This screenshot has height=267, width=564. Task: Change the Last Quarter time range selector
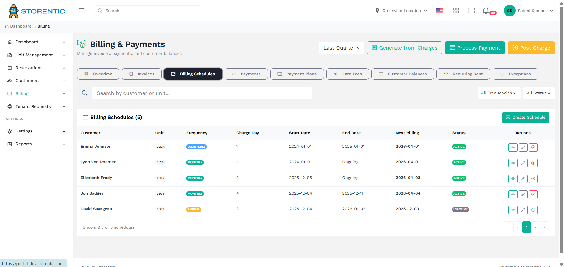[x=341, y=48]
